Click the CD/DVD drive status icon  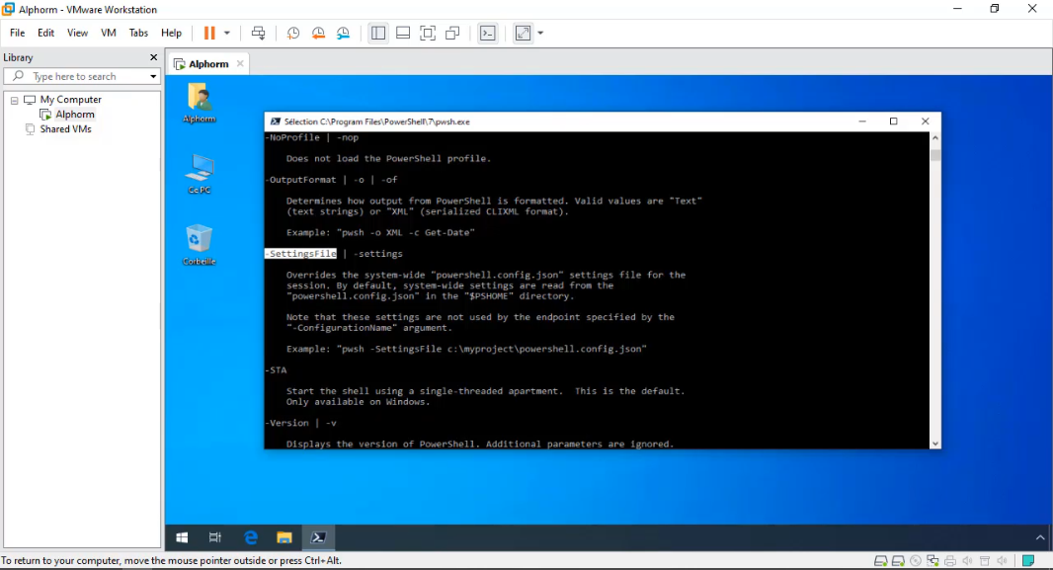pos(916,560)
